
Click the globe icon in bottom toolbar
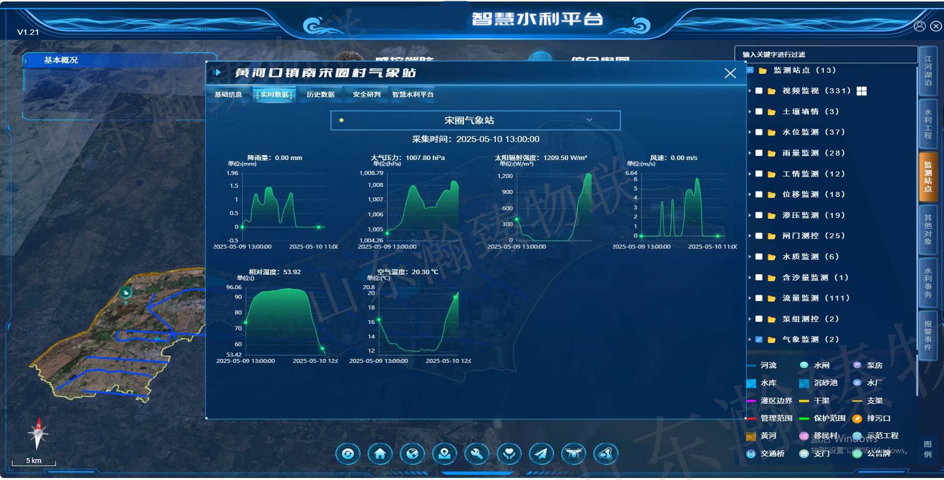pos(412,454)
